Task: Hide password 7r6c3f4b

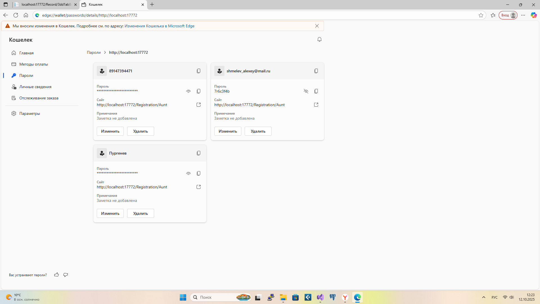Action: pyautogui.click(x=306, y=91)
